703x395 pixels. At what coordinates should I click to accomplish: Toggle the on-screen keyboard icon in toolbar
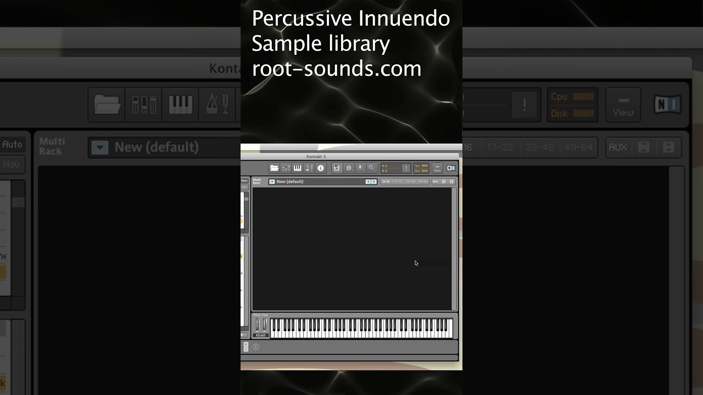point(298,168)
